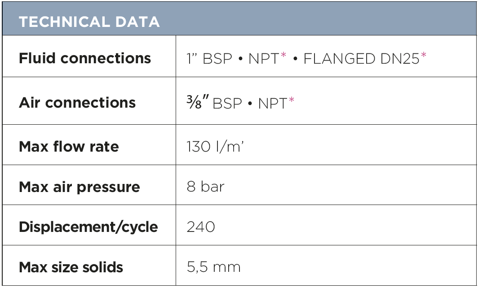Select the Air connections row label

click(77, 103)
